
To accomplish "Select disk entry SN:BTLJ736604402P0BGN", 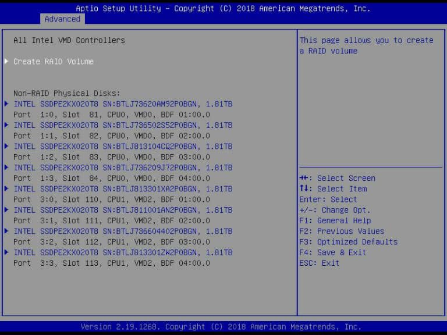I will (x=123, y=231).
